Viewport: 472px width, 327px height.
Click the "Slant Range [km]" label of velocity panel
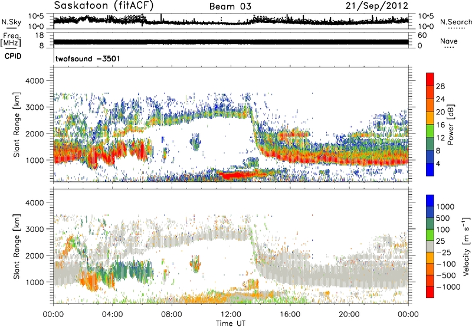pyautogui.click(x=17, y=246)
